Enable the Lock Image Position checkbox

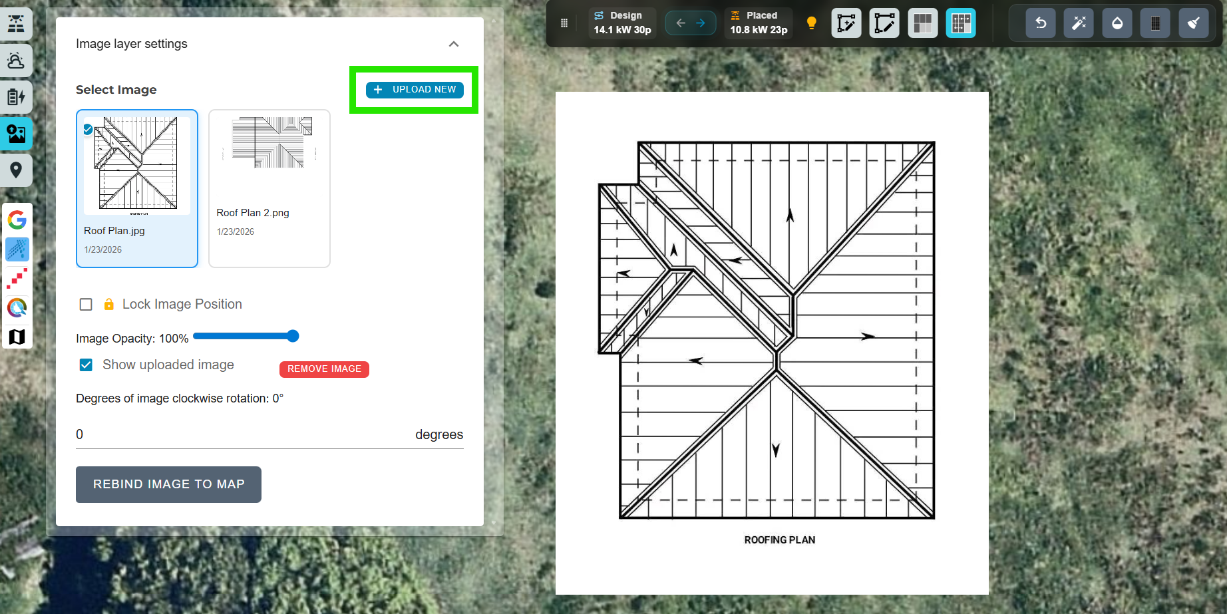pos(86,305)
